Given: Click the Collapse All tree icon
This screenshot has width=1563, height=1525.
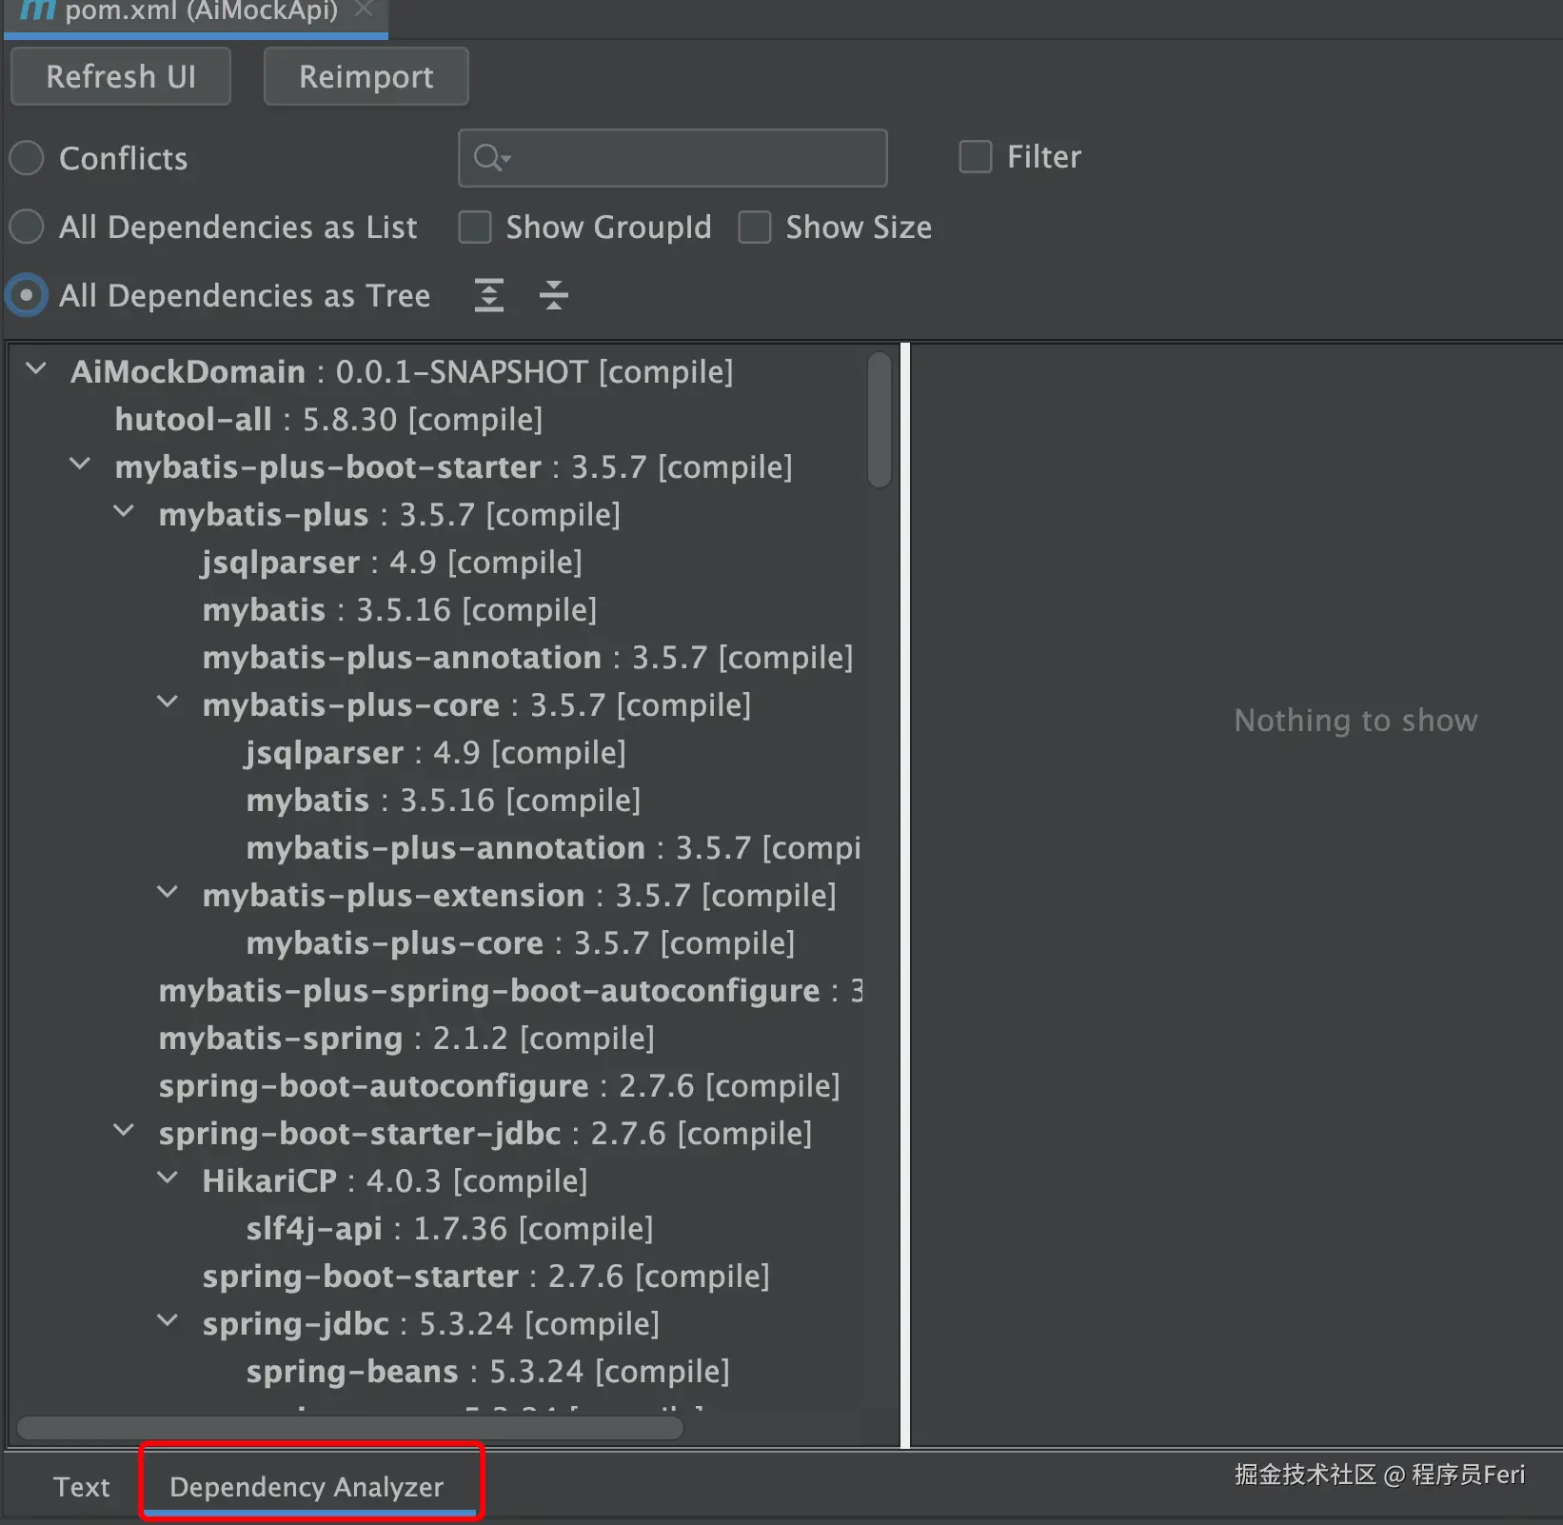Looking at the screenshot, I should coord(553,295).
